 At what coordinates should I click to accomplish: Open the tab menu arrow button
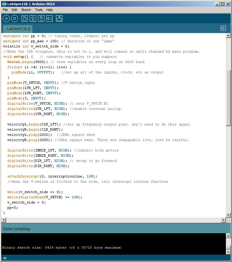click(223, 28)
